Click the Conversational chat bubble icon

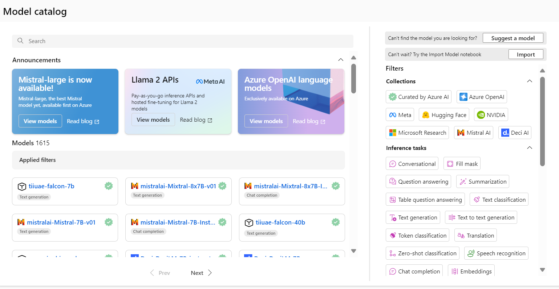pos(393,164)
